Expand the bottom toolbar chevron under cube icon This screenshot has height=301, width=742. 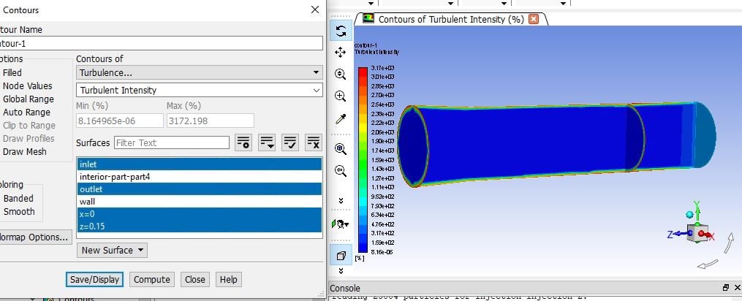tap(341, 271)
